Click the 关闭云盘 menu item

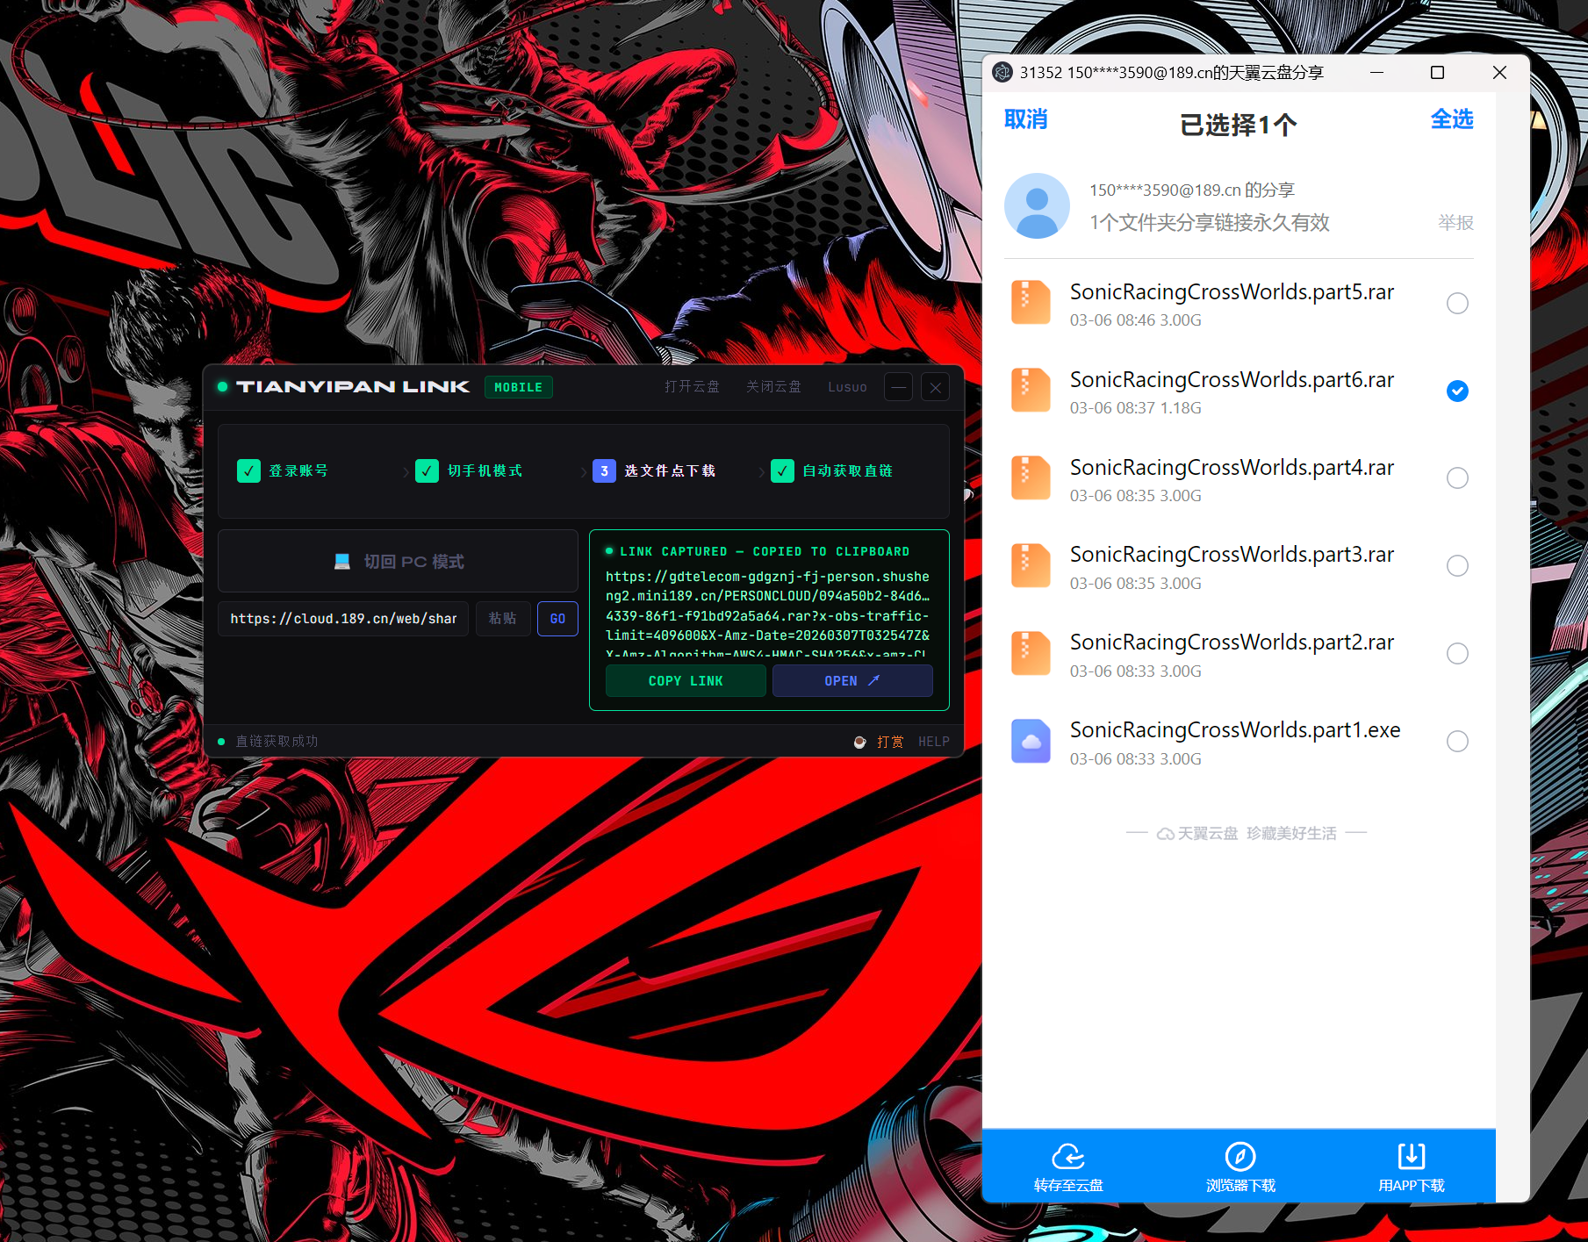pyautogui.click(x=773, y=387)
